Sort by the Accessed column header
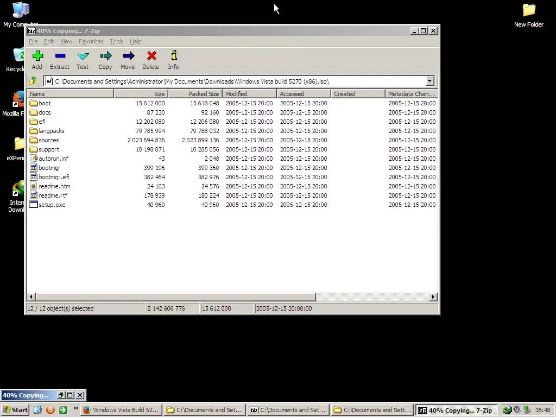The image size is (556, 417). pyautogui.click(x=304, y=94)
